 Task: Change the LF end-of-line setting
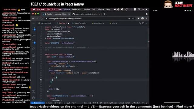101,103
